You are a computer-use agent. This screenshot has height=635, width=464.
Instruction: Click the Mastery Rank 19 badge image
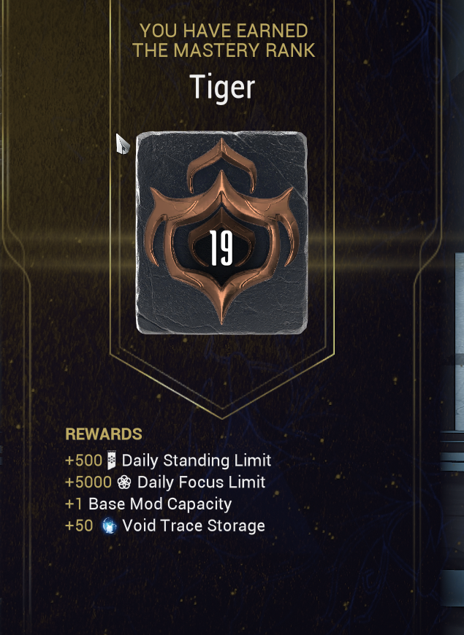[x=221, y=232]
